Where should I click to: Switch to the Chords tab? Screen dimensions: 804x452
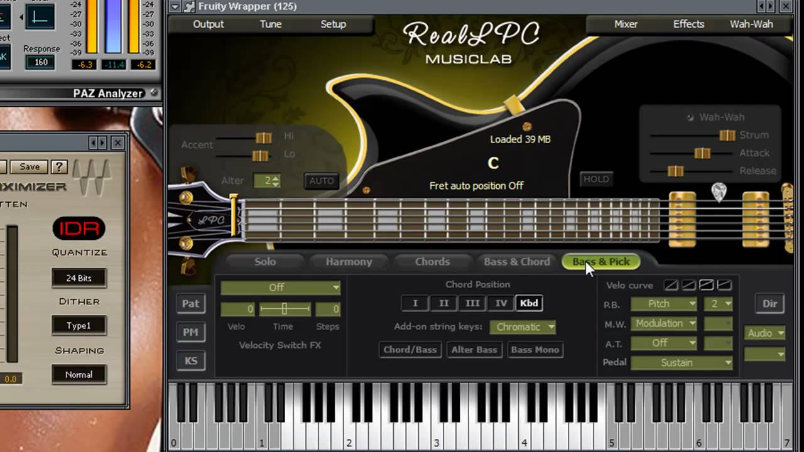(432, 262)
